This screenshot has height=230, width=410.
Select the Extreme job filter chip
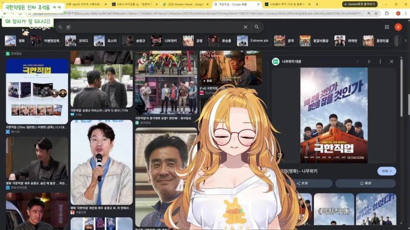253,41
